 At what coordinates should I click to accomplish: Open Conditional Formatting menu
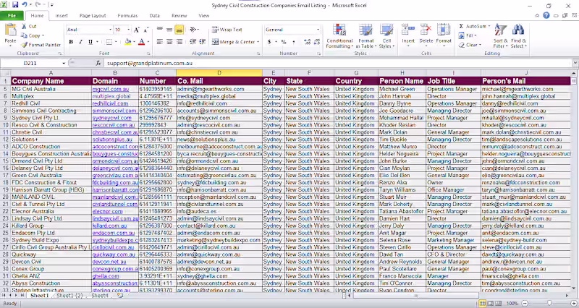pyautogui.click(x=339, y=35)
